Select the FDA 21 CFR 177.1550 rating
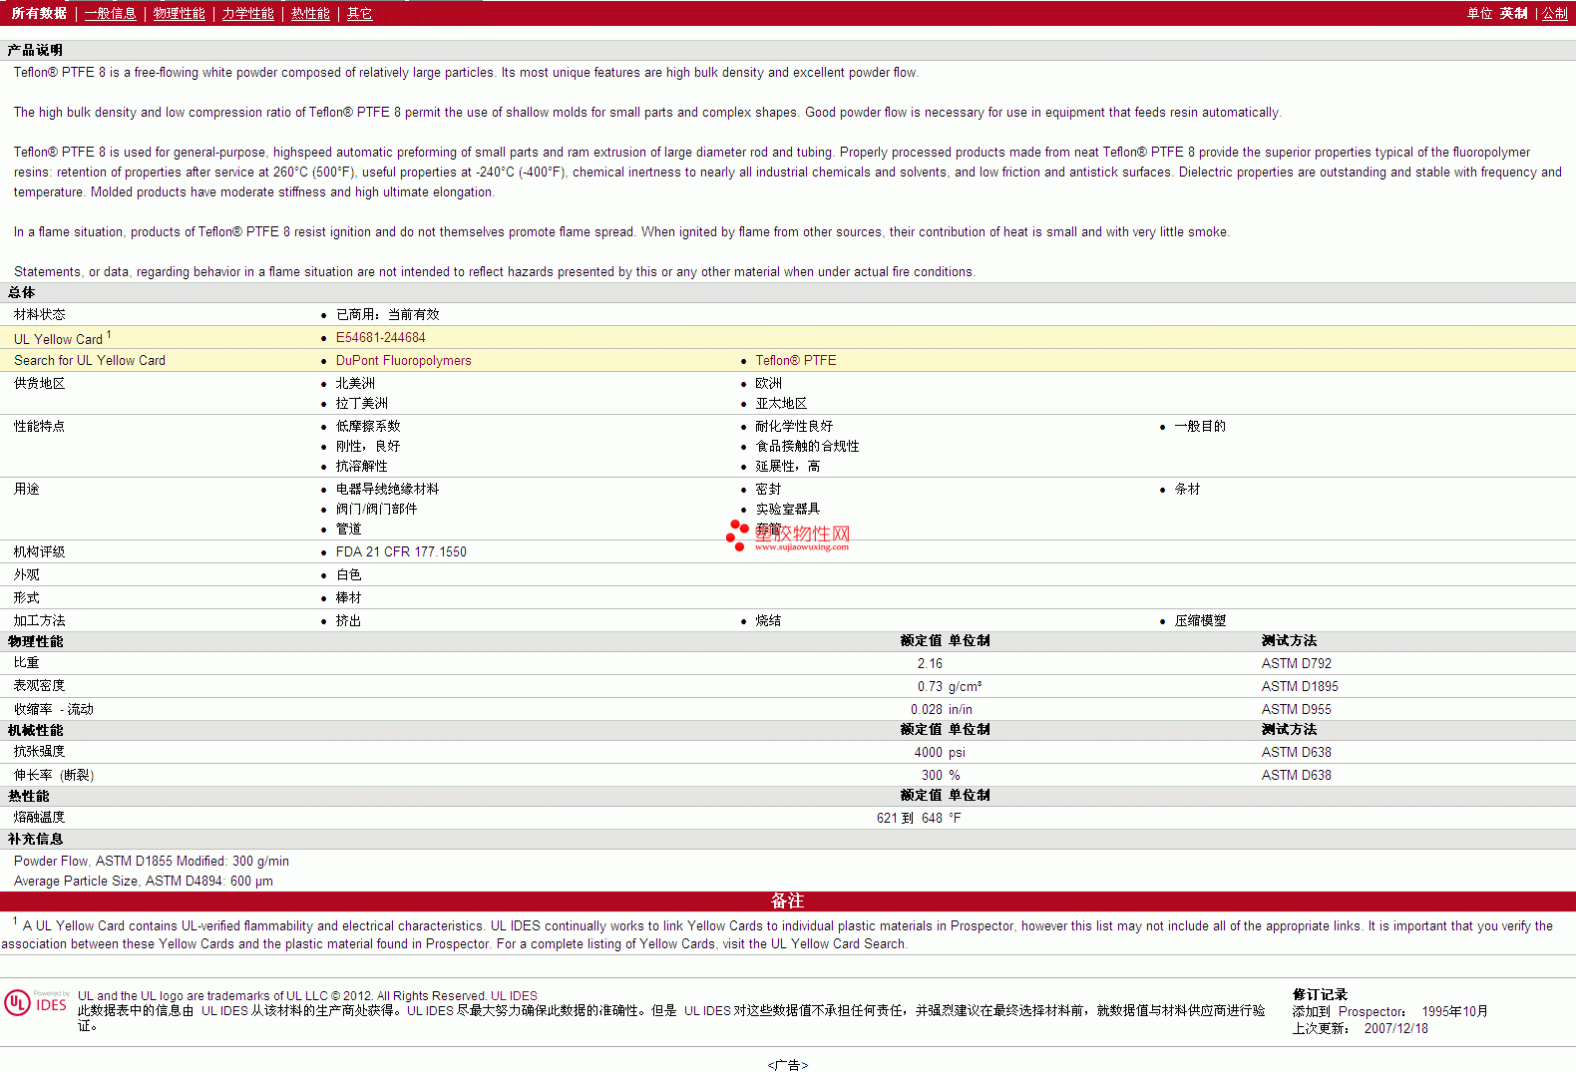The width and height of the screenshot is (1576, 1072). [x=401, y=552]
